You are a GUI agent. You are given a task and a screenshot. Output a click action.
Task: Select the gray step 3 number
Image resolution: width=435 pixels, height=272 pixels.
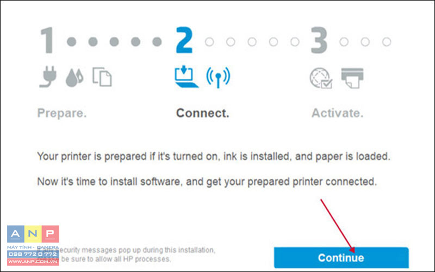(319, 40)
